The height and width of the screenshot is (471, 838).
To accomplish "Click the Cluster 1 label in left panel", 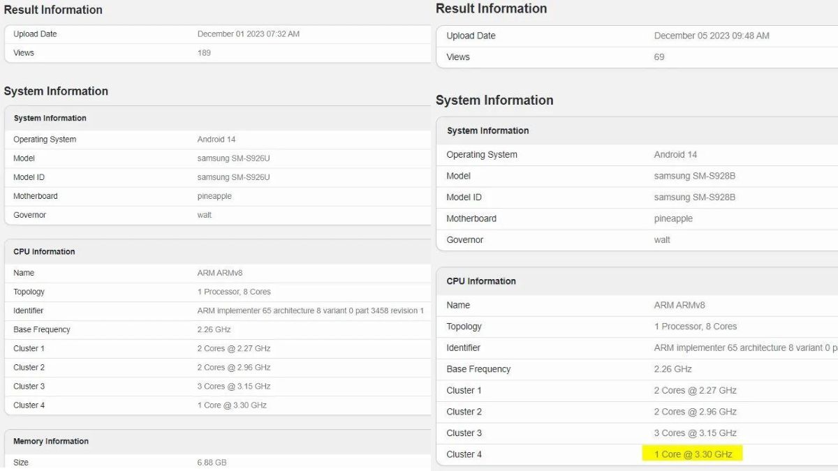I will (x=29, y=348).
